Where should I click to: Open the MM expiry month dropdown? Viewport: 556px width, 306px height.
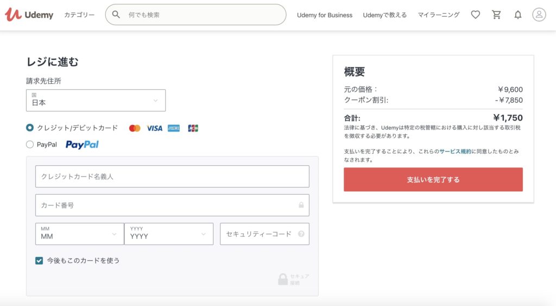coord(79,234)
